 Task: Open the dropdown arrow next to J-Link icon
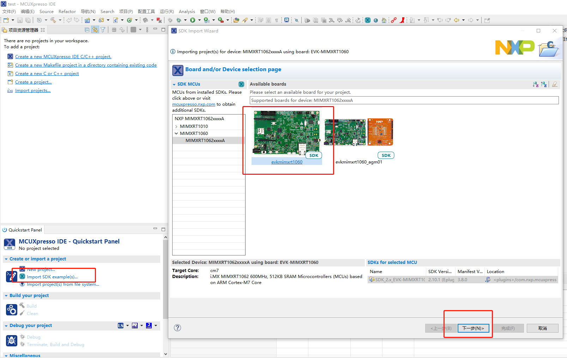(156, 326)
